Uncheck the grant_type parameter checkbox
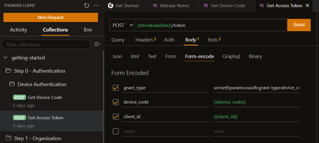319x143 pixels. point(116,88)
